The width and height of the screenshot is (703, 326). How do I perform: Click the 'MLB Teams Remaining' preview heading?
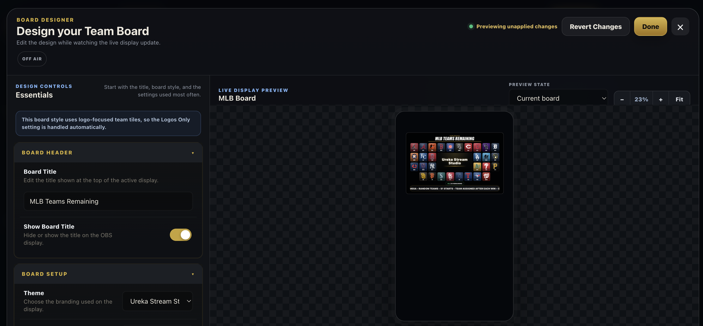(455, 139)
